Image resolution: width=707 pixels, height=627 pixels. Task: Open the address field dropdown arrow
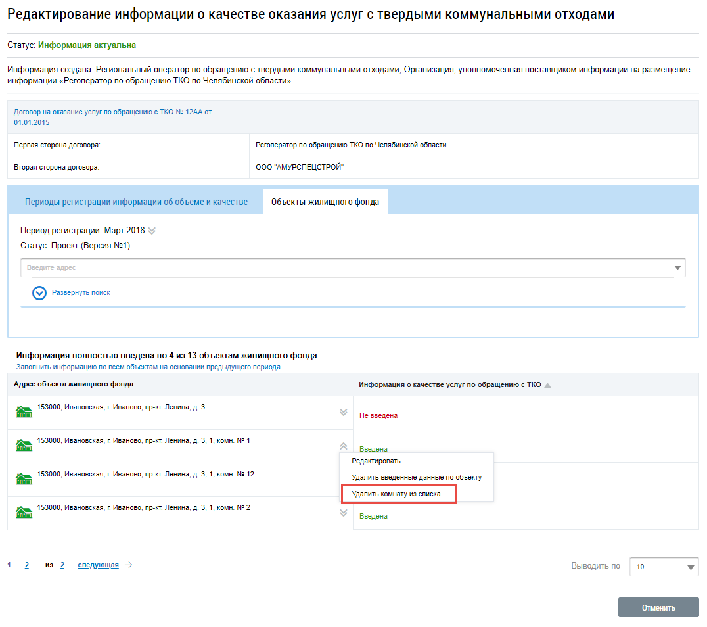pos(677,268)
